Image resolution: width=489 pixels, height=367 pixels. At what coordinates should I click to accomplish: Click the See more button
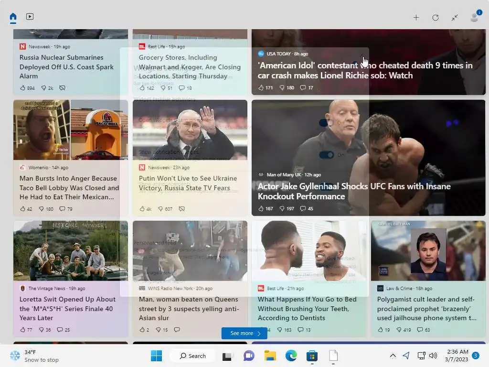(244, 333)
